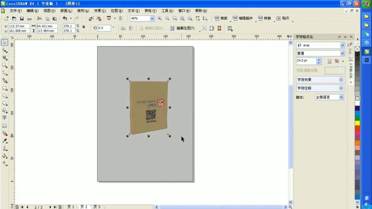
Task: Select the Fill bucket tool
Action: click(4, 156)
